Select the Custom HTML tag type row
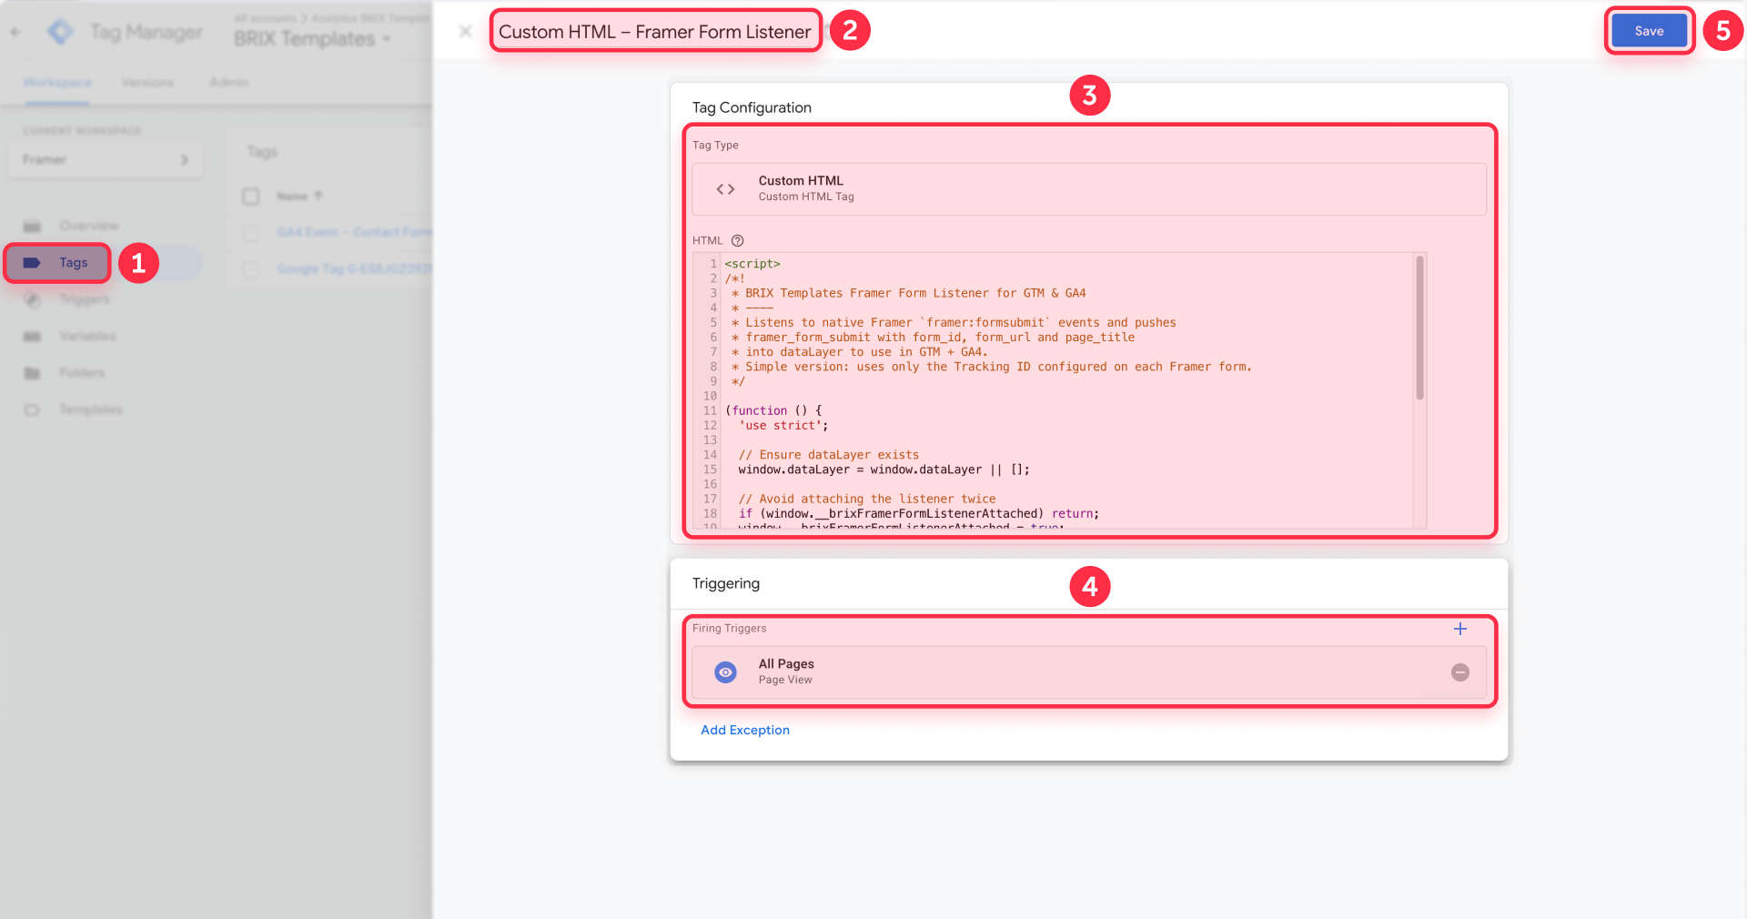This screenshot has height=919, width=1747. pyautogui.click(x=1089, y=189)
